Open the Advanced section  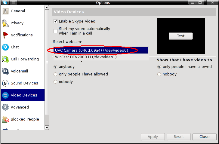coord(23,107)
